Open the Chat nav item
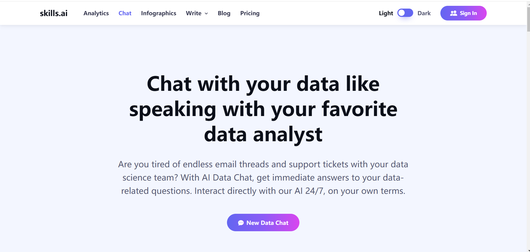This screenshot has width=530, height=252. (125, 13)
